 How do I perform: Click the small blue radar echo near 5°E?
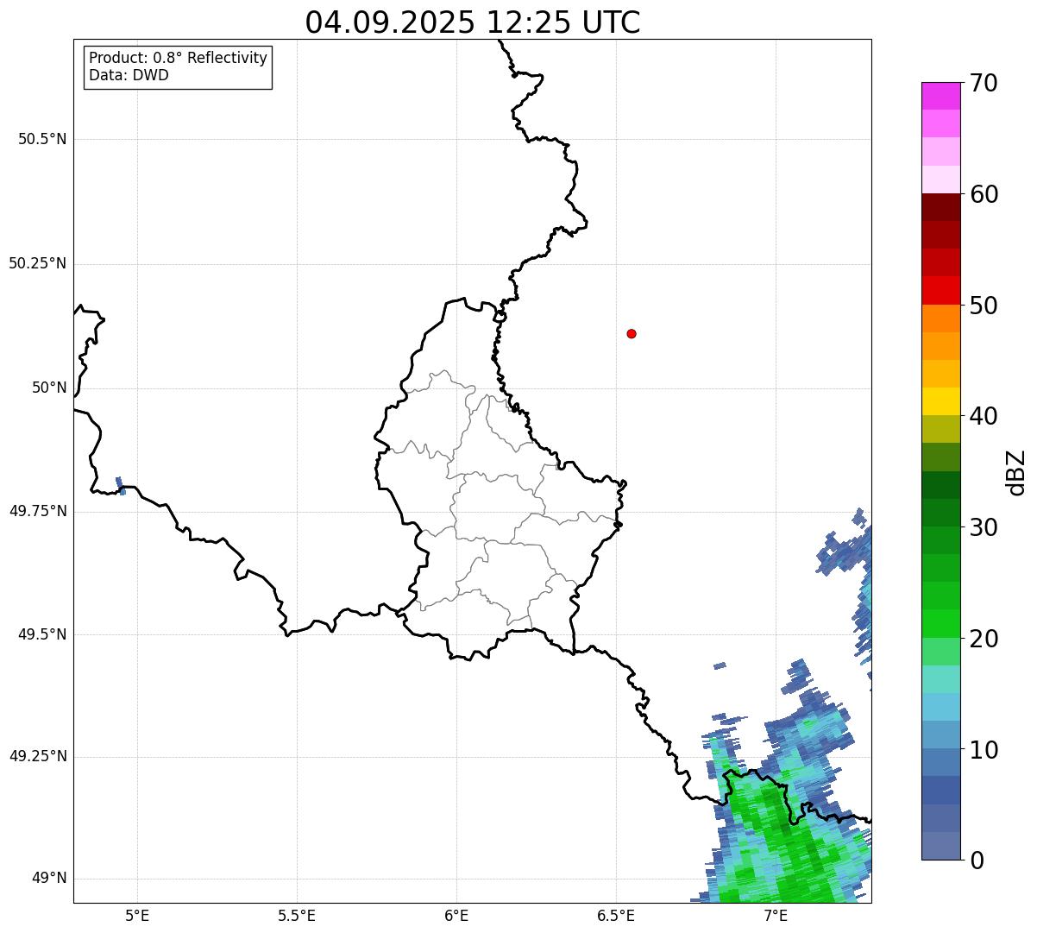(121, 486)
